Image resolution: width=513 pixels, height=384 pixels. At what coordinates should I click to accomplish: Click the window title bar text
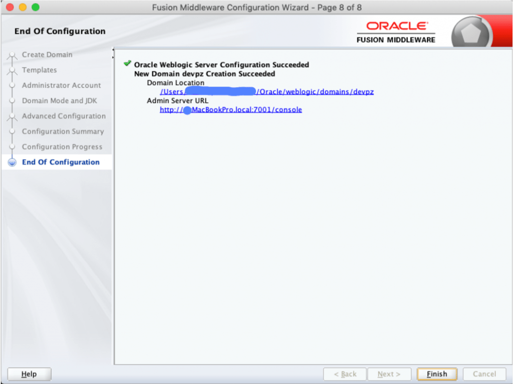[x=257, y=7]
